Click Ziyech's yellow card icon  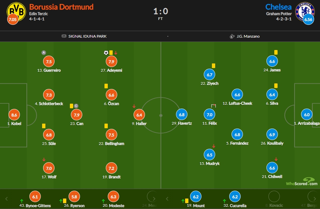pos(214,66)
